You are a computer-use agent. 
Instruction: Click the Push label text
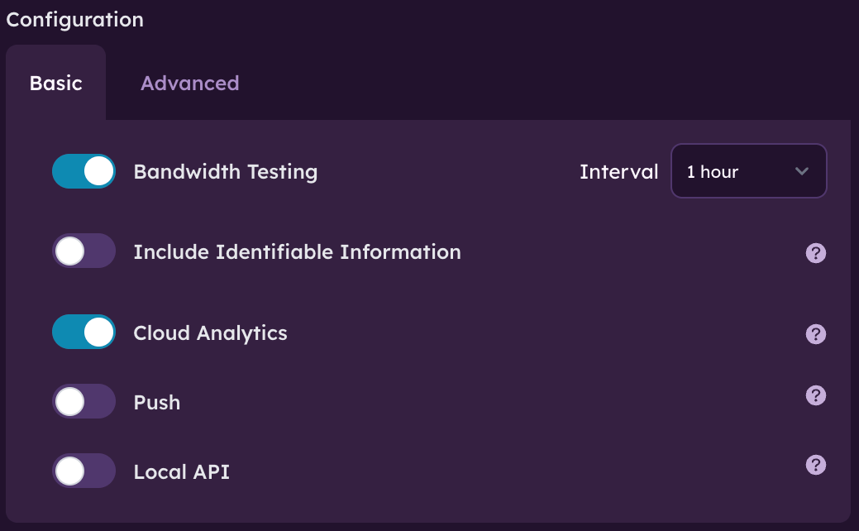(x=157, y=403)
